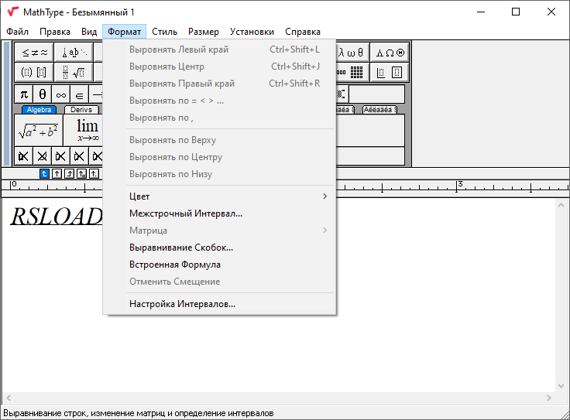Open the fence templates palette with brackets
This screenshot has height=420, width=570.
(x=34, y=72)
